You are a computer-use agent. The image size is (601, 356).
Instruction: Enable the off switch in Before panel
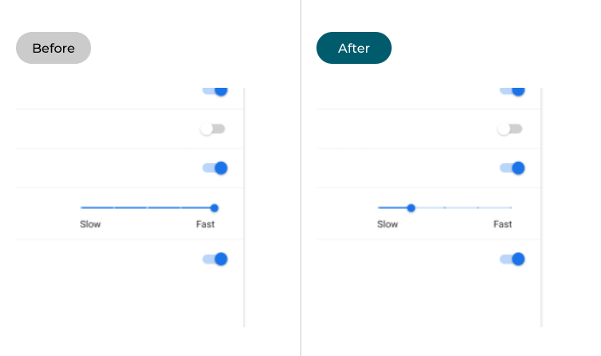coord(213,129)
